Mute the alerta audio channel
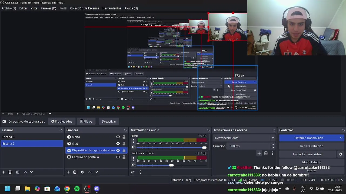 tap(133, 147)
